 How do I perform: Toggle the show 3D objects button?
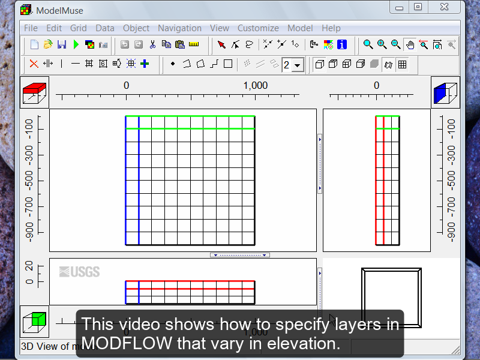(x=388, y=65)
